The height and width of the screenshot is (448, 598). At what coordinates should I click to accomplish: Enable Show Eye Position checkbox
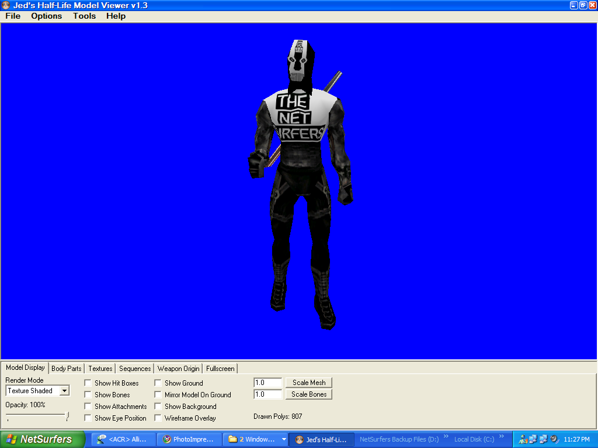tap(88, 418)
